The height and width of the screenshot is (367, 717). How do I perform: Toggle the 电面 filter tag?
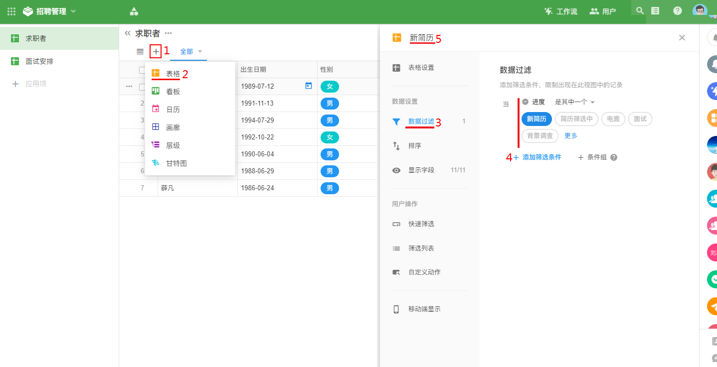coord(613,119)
